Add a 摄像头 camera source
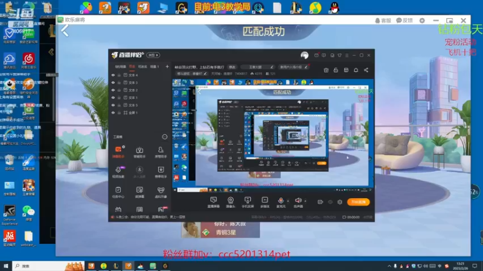The height and width of the screenshot is (271, 483). point(231,202)
